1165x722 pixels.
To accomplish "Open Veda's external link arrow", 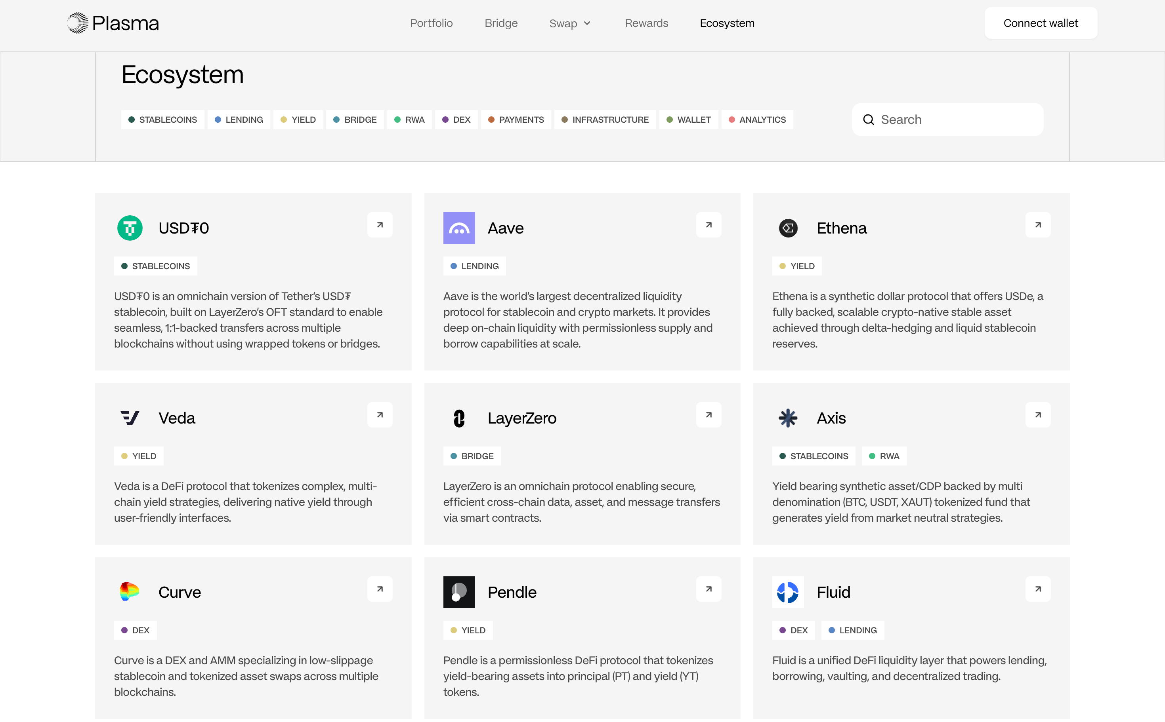I will (380, 415).
